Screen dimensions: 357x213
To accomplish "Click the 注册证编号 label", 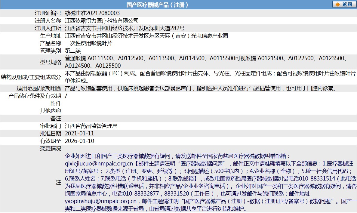I will 48,13.
